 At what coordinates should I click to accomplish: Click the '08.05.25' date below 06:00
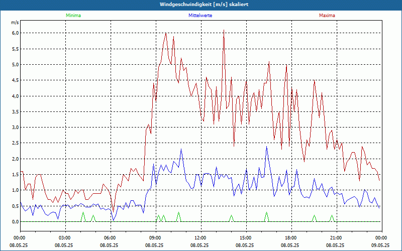(109, 245)
